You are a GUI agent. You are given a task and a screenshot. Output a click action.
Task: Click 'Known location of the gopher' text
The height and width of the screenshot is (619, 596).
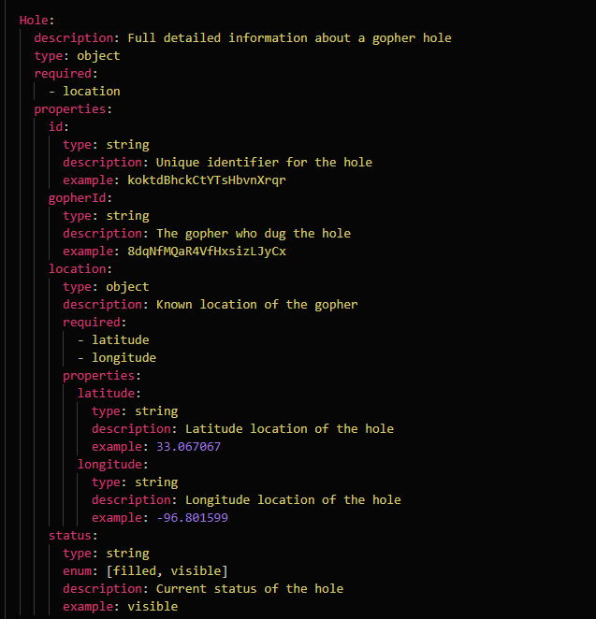pos(256,304)
